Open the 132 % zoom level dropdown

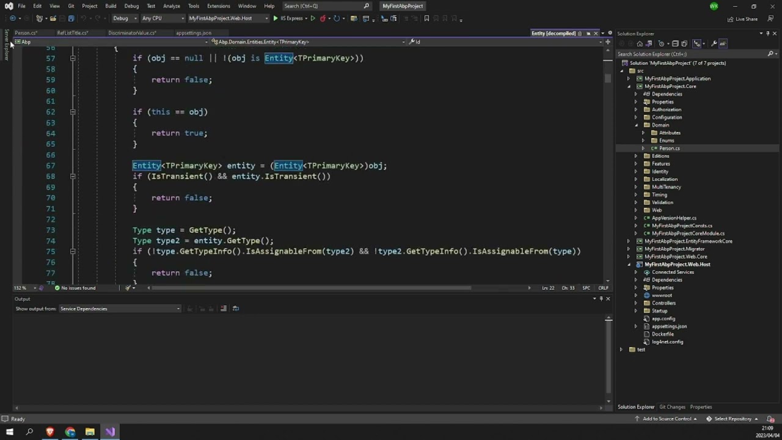click(x=24, y=288)
